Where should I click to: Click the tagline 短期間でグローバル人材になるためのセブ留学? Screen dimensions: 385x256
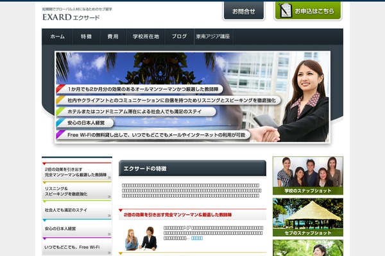click(x=77, y=9)
